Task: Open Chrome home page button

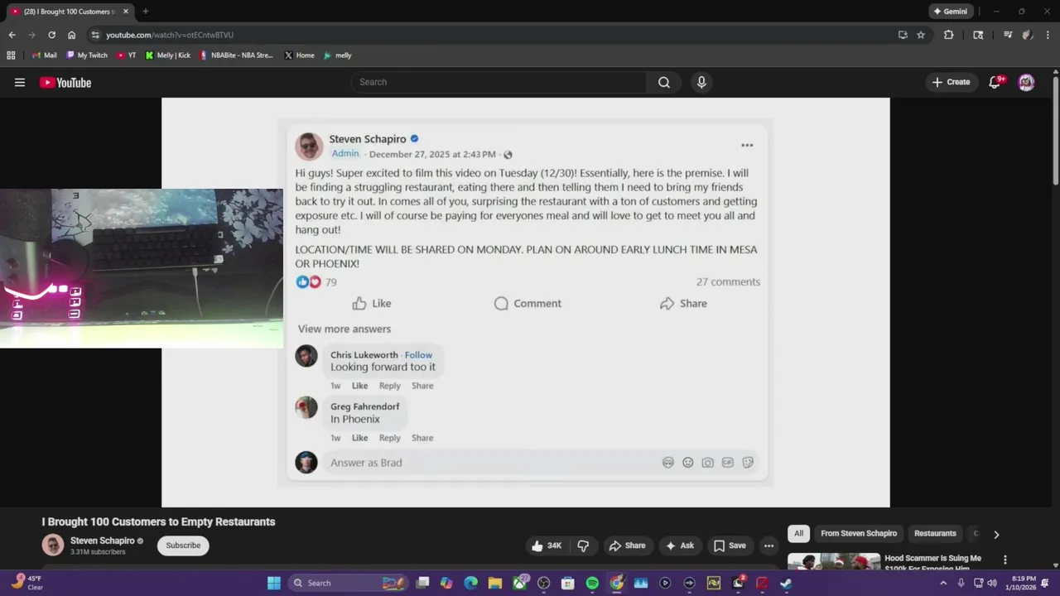Action: pyautogui.click(x=71, y=35)
